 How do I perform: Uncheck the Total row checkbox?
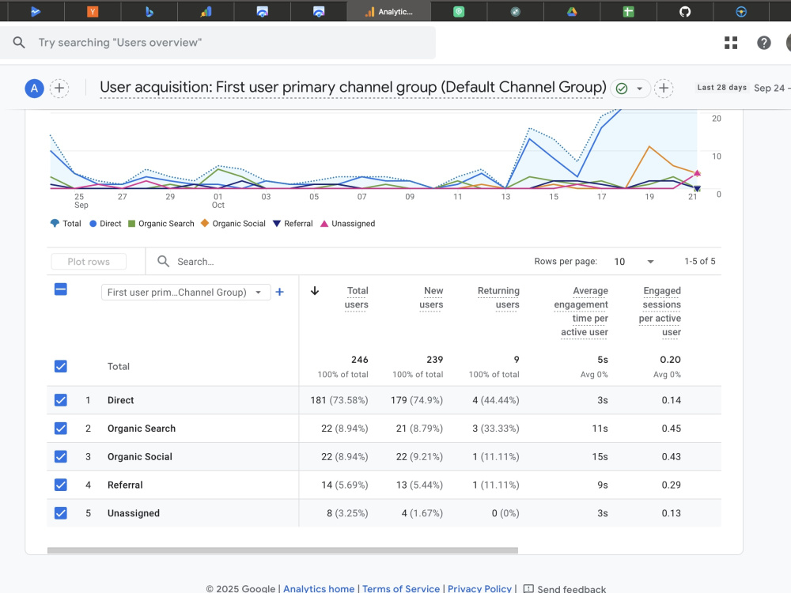[61, 366]
